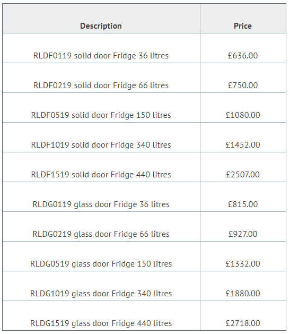Select RLDG0119 glass door Fridge 36 litres
Viewport: 290px width, 334px height.
coord(101,204)
